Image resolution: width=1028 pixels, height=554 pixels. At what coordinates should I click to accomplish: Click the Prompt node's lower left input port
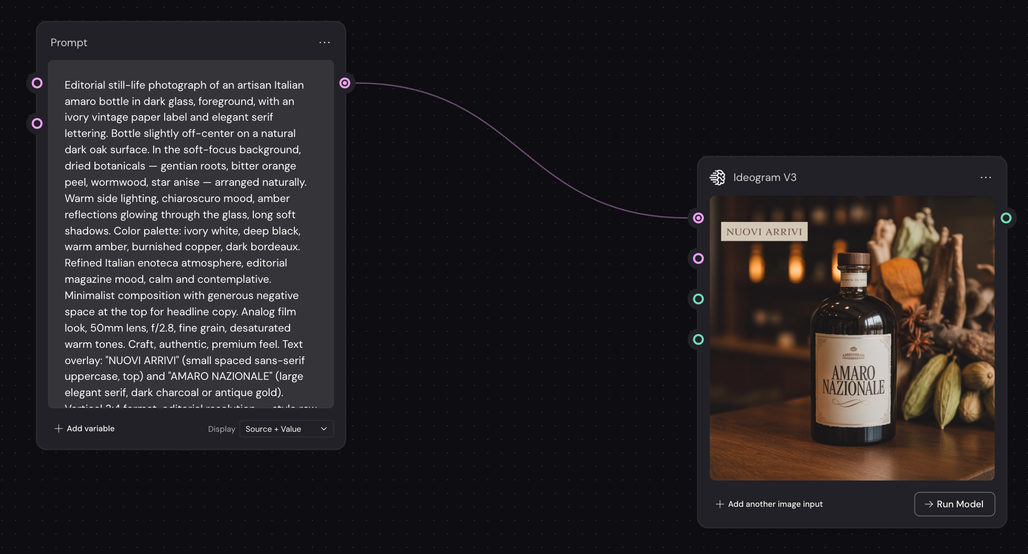37,123
